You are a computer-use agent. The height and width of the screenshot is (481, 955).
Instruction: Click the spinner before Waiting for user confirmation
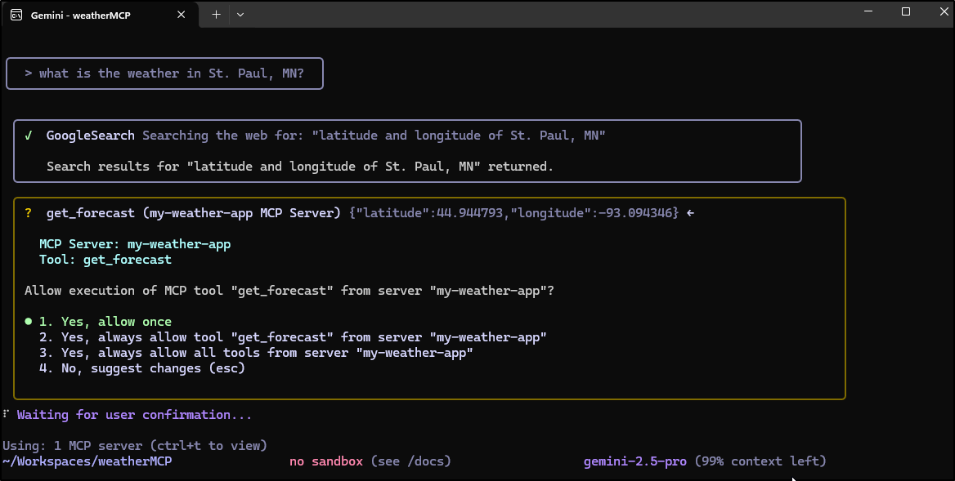click(x=7, y=415)
